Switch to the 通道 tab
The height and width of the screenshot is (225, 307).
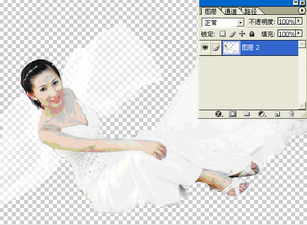231,11
